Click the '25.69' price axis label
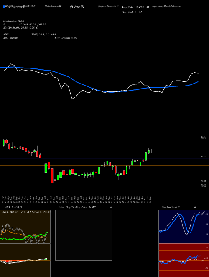 (x=203, y=157)
